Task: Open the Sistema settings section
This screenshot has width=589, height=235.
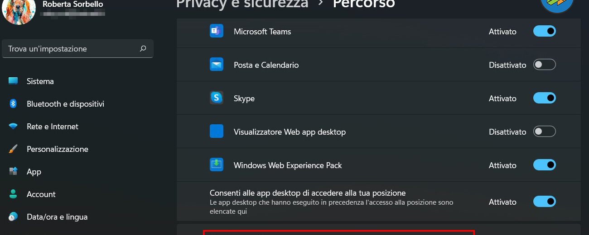Action: [40, 81]
